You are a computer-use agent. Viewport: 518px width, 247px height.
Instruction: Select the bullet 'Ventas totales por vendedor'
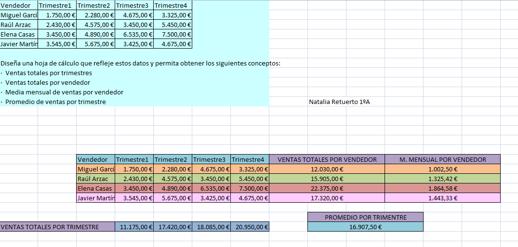point(46,82)
